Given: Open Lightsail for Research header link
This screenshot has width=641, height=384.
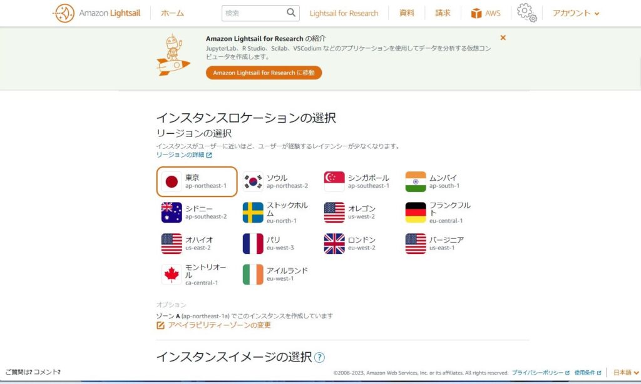Looking at the screenshot, I should 344,13.
